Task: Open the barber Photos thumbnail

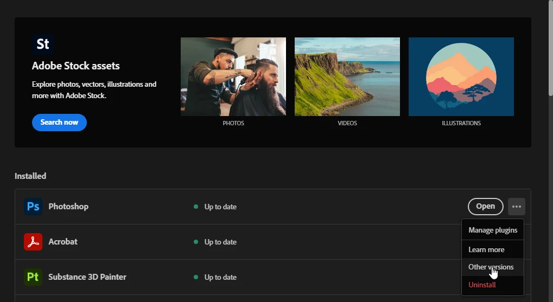Action: tap(233, 76)
